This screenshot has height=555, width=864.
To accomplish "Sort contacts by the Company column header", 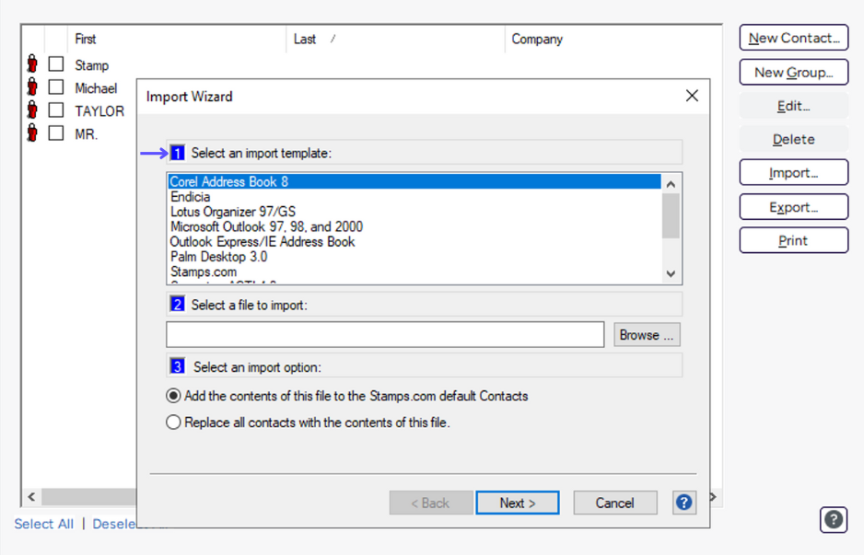I will coord(613,39).
